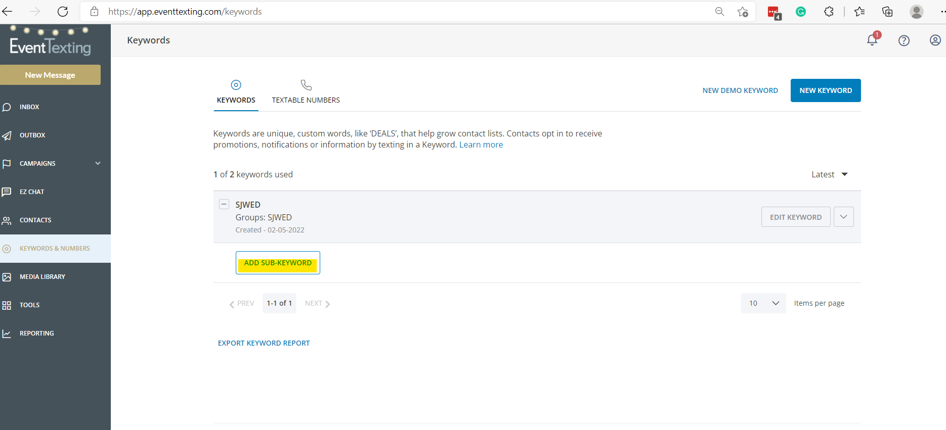The height and width of the screenshot is (430, 946).
Task: Open notifications bell icon
Action: [x=873, y=39]
